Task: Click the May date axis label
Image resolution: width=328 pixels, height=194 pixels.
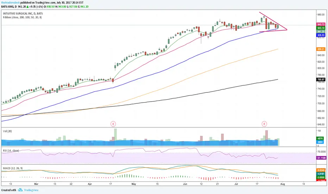Action: [134, 184]
